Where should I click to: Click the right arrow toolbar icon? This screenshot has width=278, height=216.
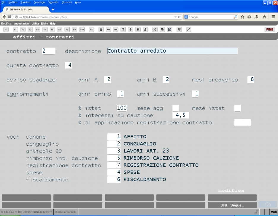[x=116, y=30]
